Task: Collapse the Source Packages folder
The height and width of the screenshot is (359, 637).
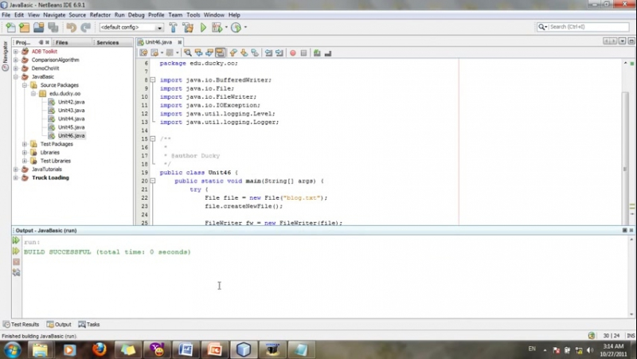Action: [25, 85]
